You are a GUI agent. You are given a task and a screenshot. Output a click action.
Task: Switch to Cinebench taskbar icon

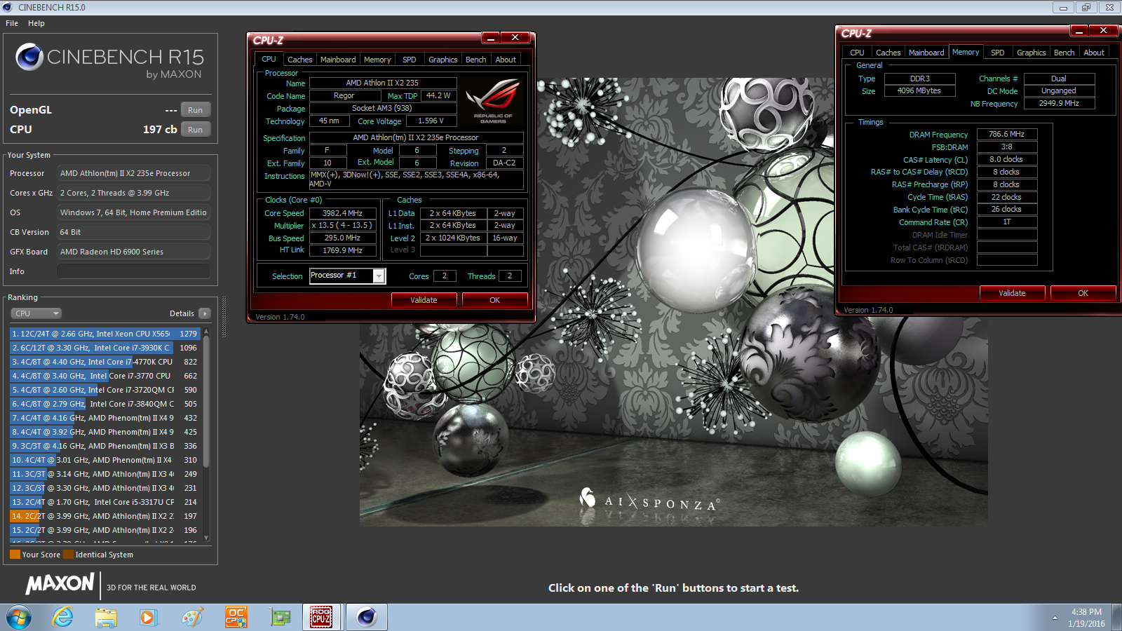click(366, 618)
